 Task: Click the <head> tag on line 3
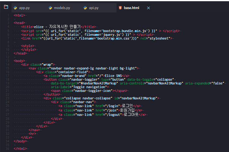coord(19,23)
